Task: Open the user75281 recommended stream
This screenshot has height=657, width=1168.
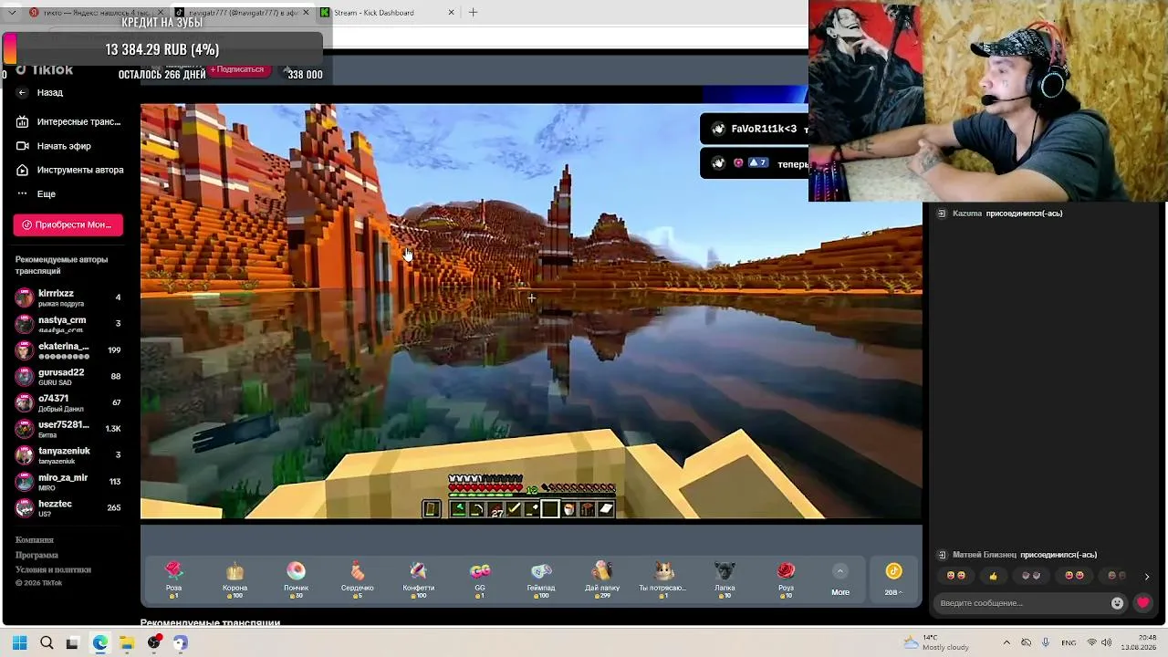Action: [x=68, y=428]
